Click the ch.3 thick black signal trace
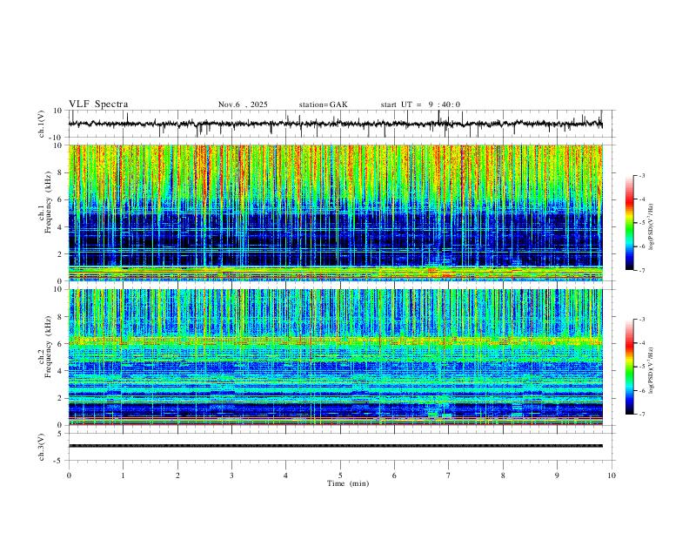 coord(336,446)
